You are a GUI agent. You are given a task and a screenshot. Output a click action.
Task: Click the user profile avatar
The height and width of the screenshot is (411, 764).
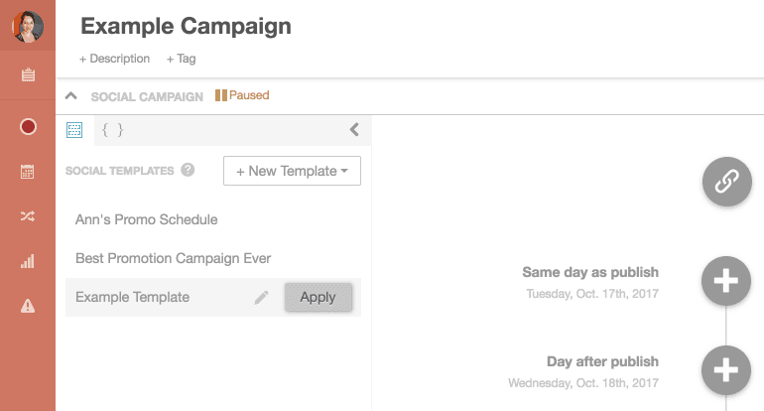coord(28,27)
